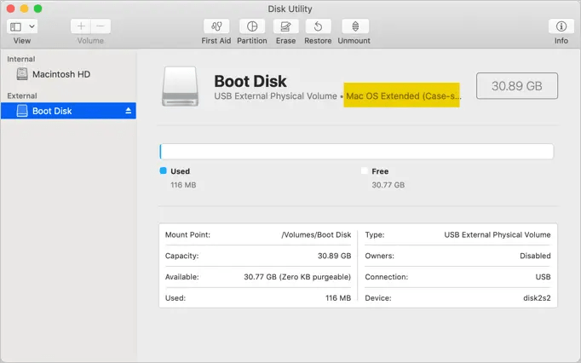Click the disk usage bar
581x363 pixels.
356,152
